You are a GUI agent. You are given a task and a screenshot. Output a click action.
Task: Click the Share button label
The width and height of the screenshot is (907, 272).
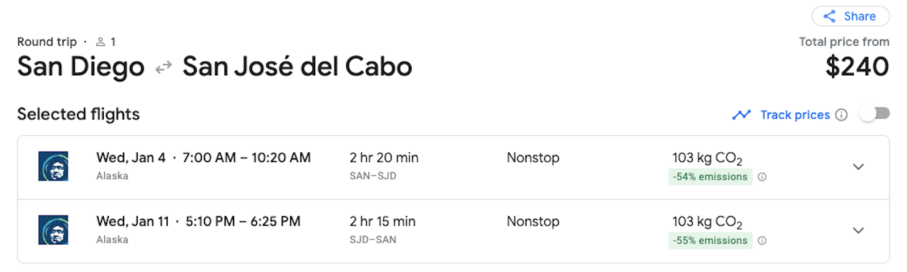point(860,16)
